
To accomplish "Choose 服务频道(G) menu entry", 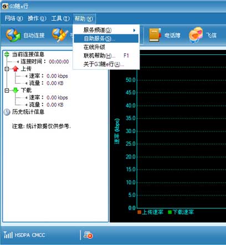I will point(106,30).
